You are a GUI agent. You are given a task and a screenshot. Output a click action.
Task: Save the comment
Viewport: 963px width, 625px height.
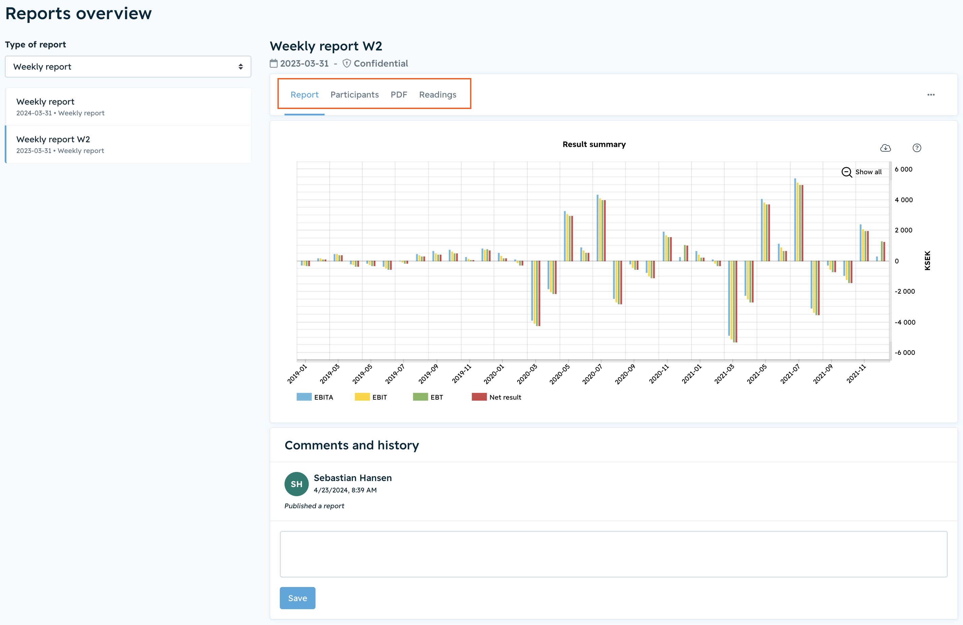[x=297, y=598]
